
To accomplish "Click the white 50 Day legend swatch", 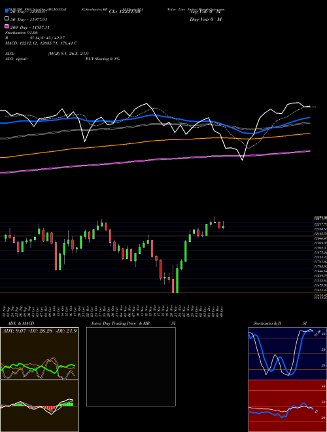I will [7, 19].
